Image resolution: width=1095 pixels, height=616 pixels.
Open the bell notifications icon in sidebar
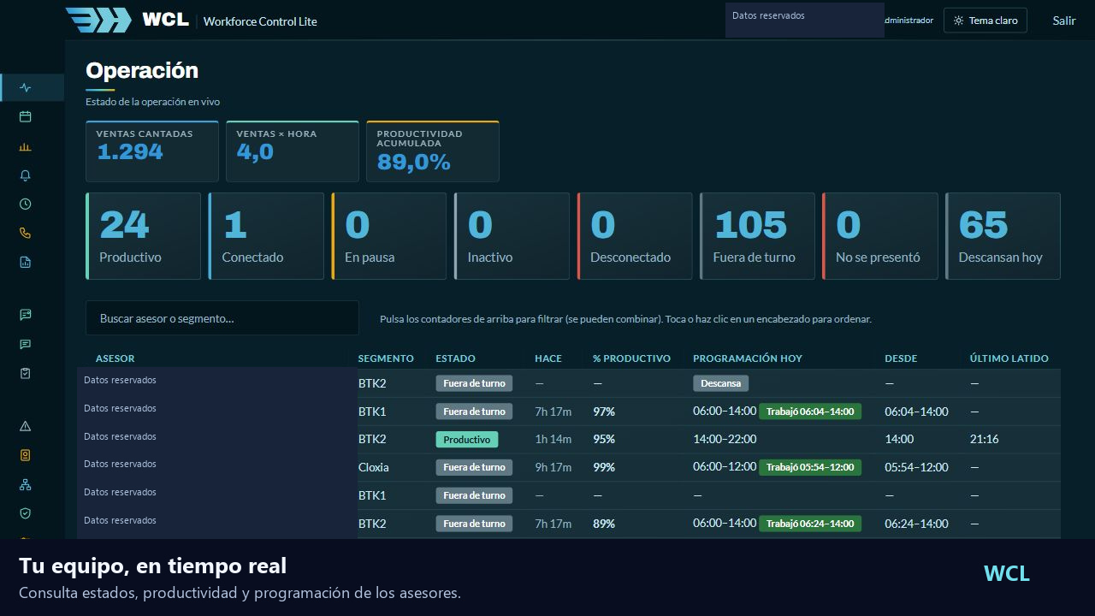(x=25, y=175)
